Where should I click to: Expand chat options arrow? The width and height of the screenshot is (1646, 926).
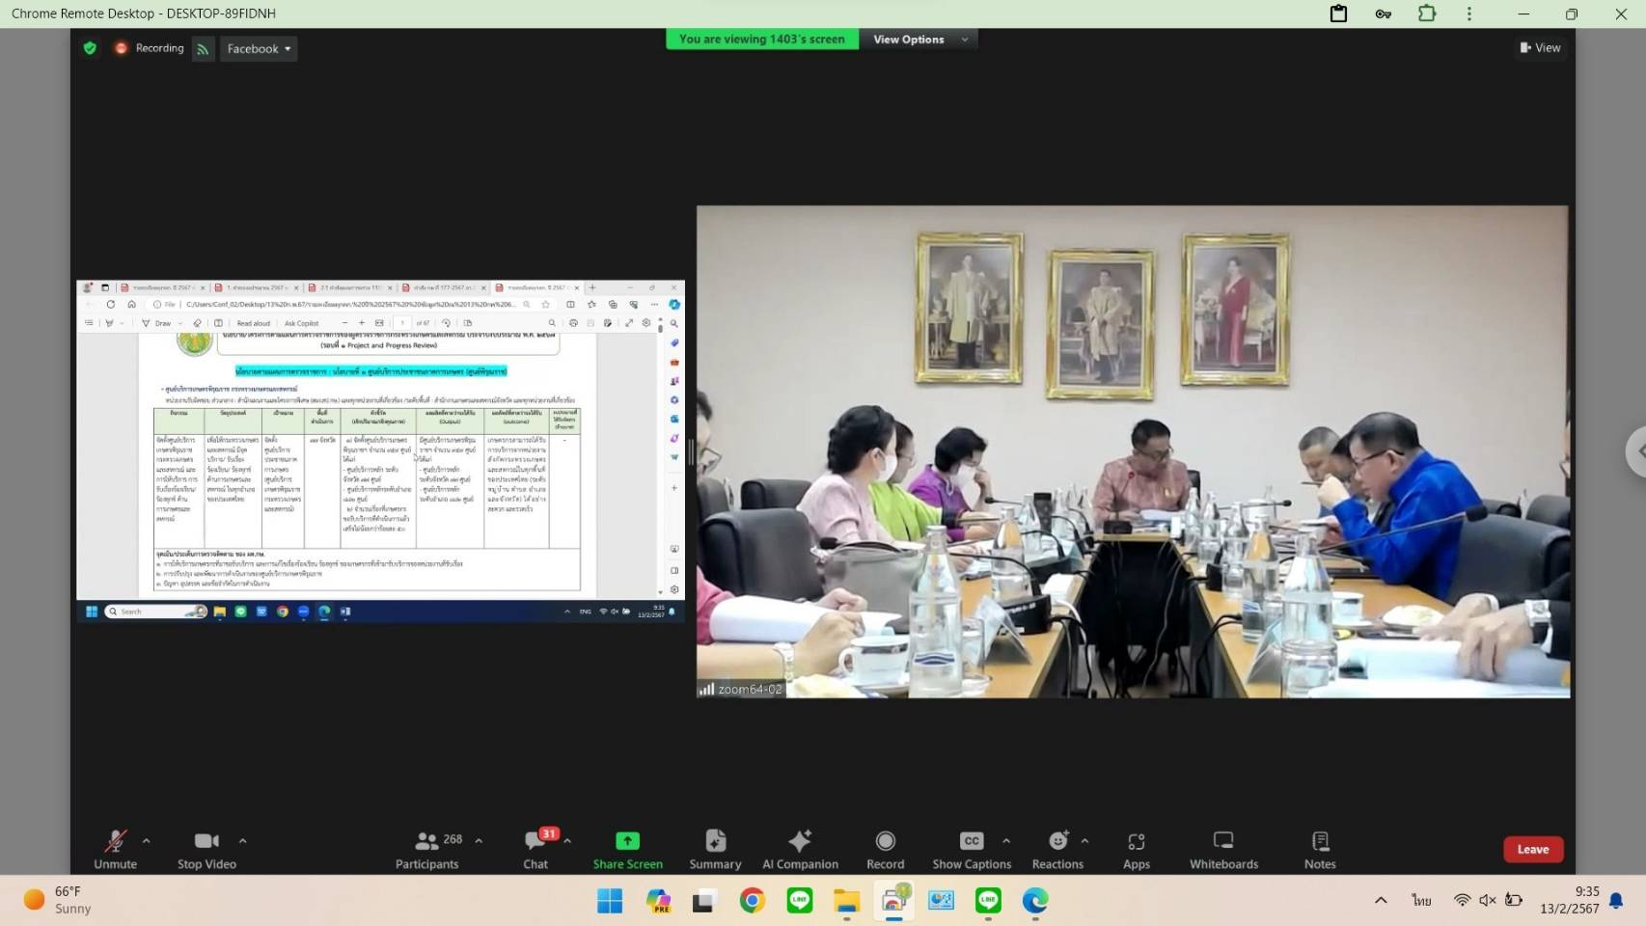coord(567,841)
